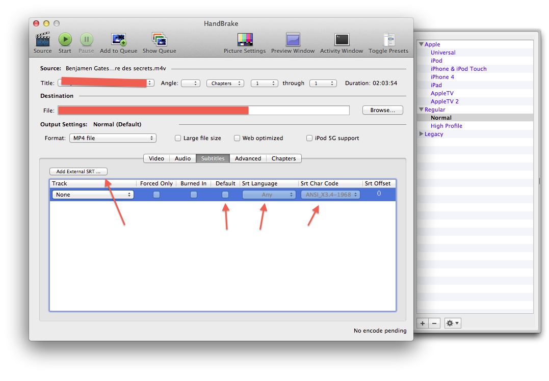Screen dimensions: 549x381
Task: Open the Srt Char Code ANSI_X3.4-1968 dropdown
Action: coord(330,195)
